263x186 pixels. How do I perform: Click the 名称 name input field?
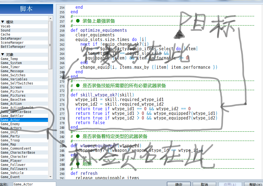pyautogui.click(x=34, y=184)
